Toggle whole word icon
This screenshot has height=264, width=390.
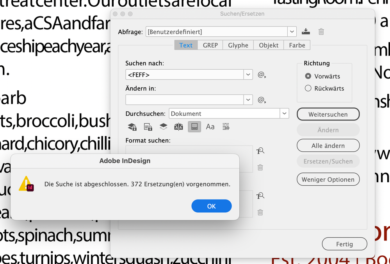pos(226,127)
